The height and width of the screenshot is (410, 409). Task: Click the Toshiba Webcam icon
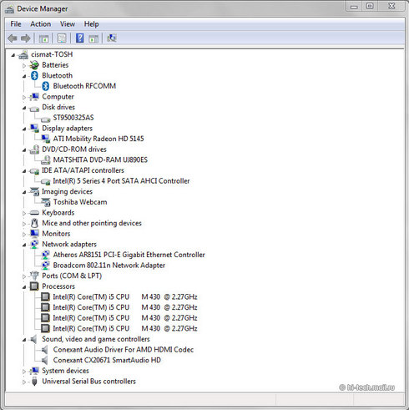46,202
